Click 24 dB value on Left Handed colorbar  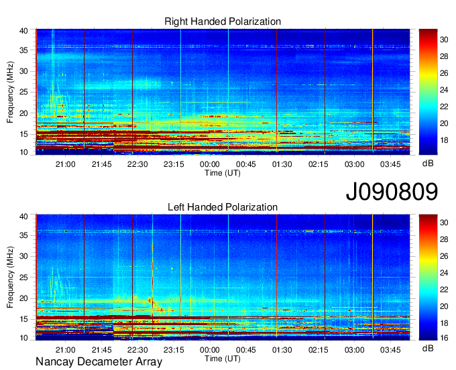pos(444,273)
